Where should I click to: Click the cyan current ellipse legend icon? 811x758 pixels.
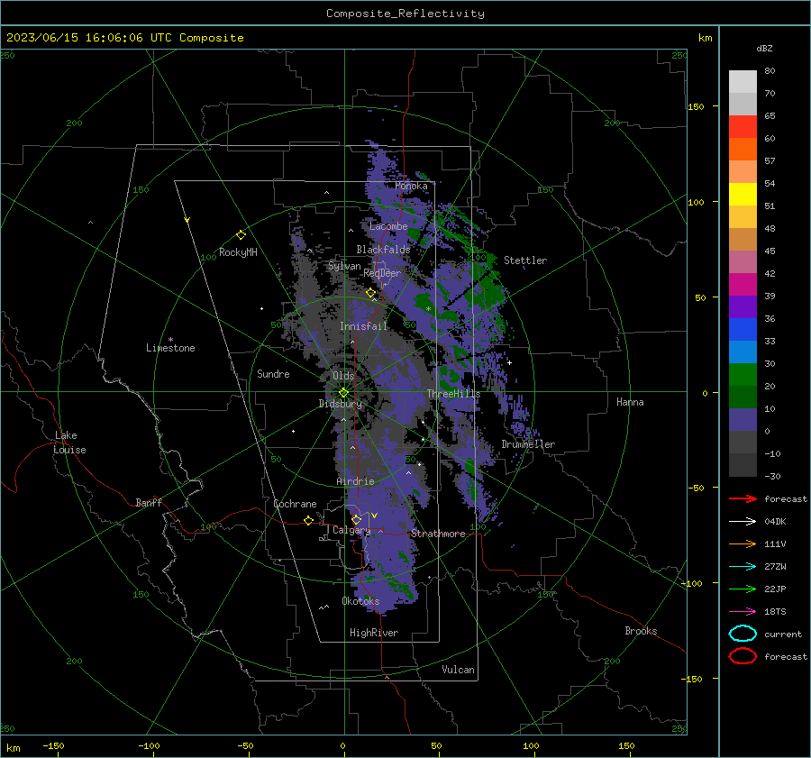743,634
